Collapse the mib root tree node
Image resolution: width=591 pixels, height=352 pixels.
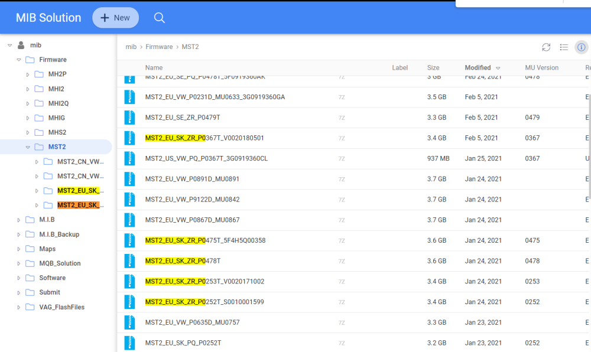pyautogui.click(x=10, y=45)
